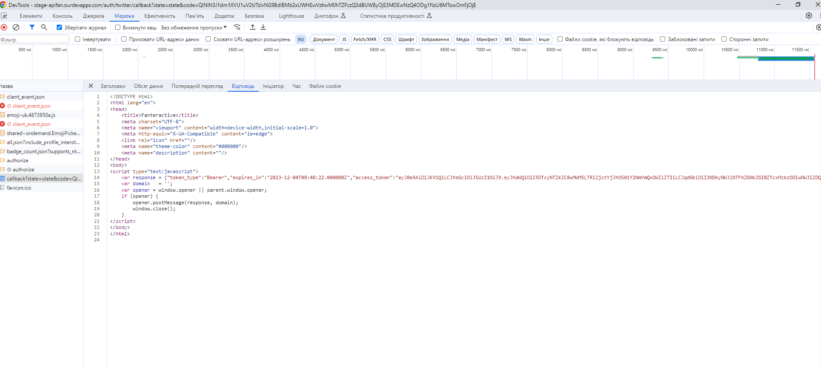
Task: Import HAR file upload icon
Action: click(253, 27)
